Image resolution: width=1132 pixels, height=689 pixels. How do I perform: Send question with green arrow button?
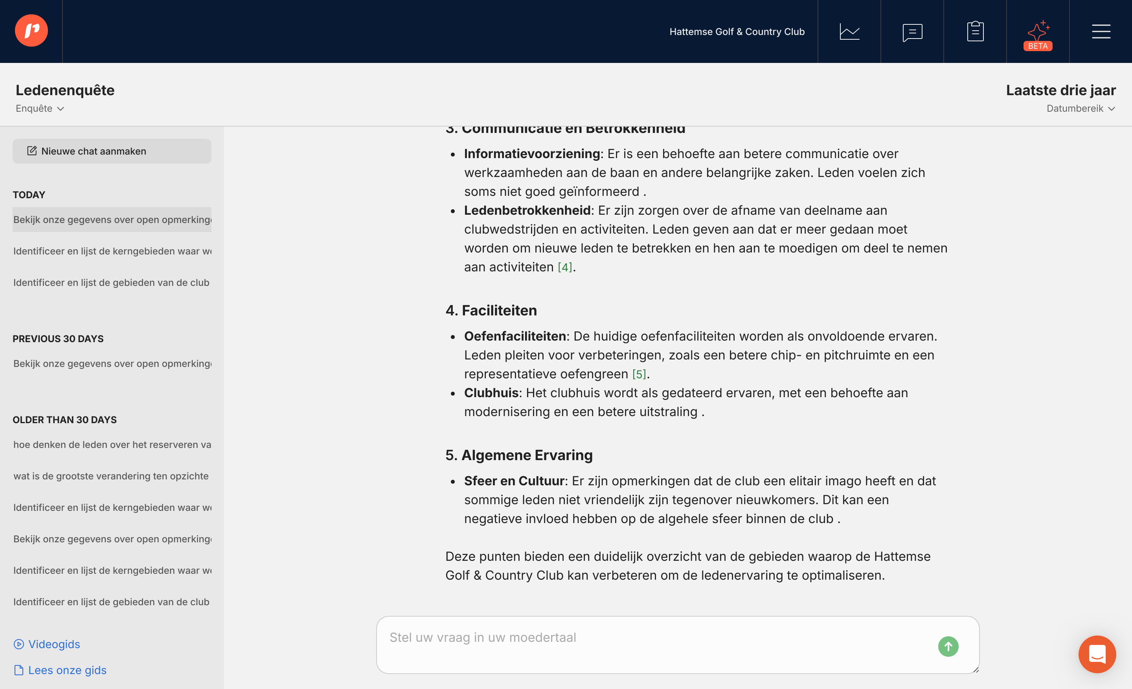pyautogui.click(x=948, y=646)
